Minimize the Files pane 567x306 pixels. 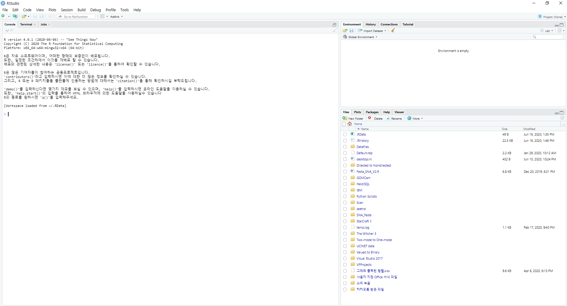pos(557,113)
